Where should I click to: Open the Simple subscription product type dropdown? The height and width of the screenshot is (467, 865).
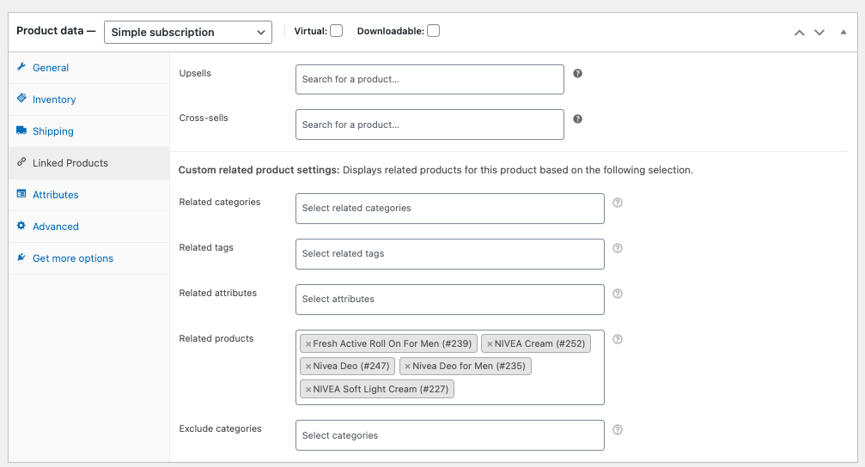click(187, 33)
